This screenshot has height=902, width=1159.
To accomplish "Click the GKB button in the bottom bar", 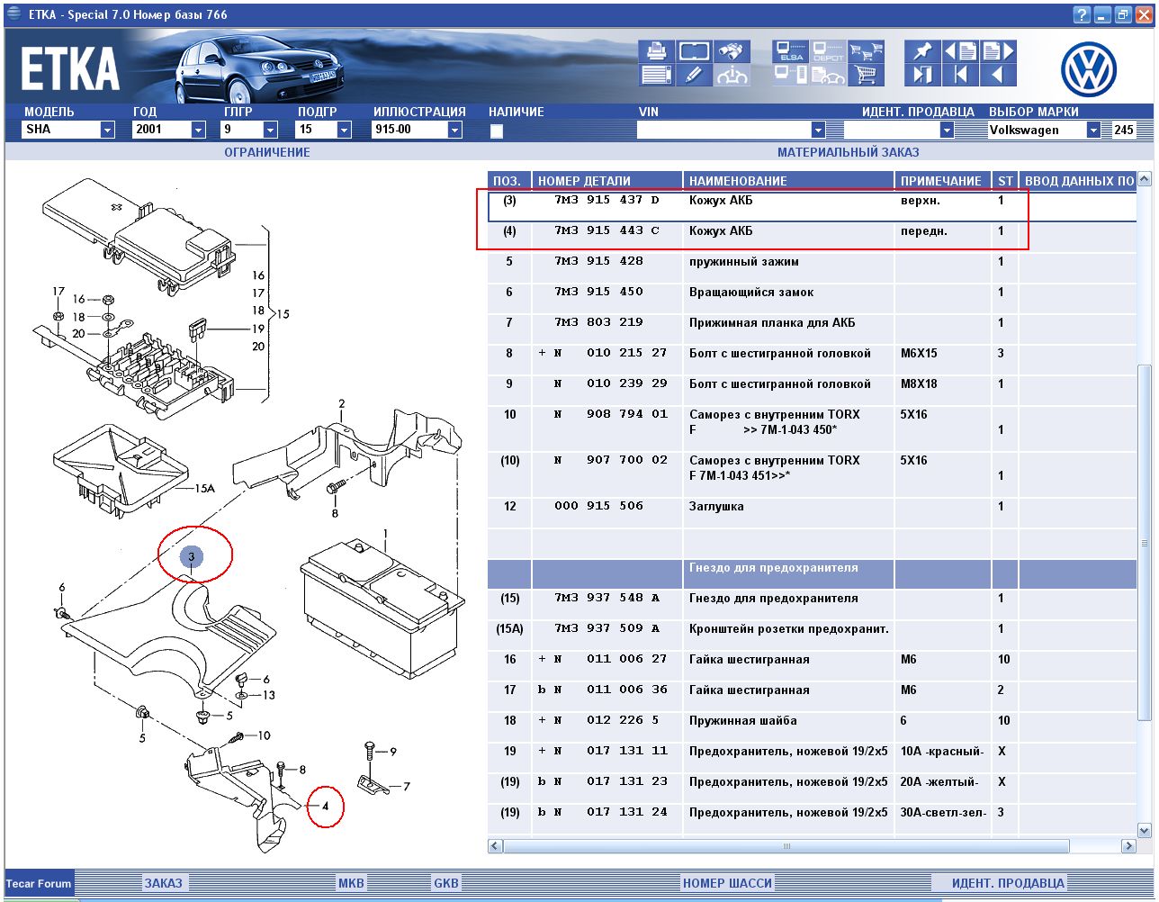I will [446, 883].
